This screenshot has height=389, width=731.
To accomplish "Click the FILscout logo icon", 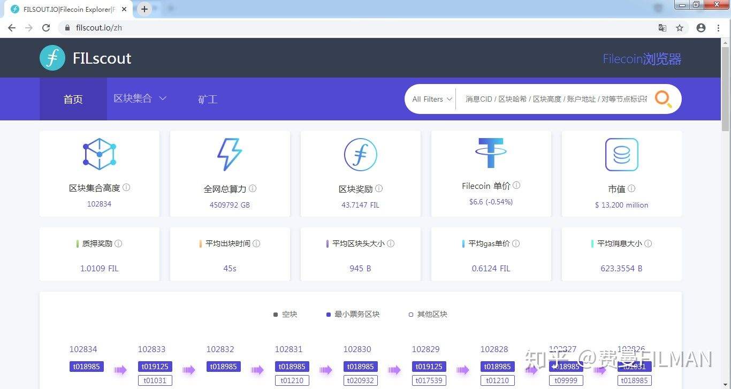I will (52, 58).
